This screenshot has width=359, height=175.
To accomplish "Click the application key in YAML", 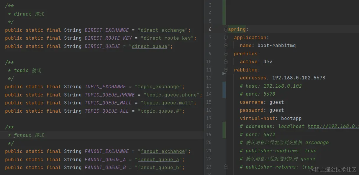I will [x=250, y=38].
